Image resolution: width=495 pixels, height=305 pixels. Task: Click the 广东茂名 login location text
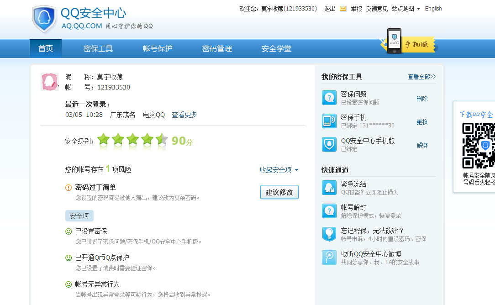122,115
